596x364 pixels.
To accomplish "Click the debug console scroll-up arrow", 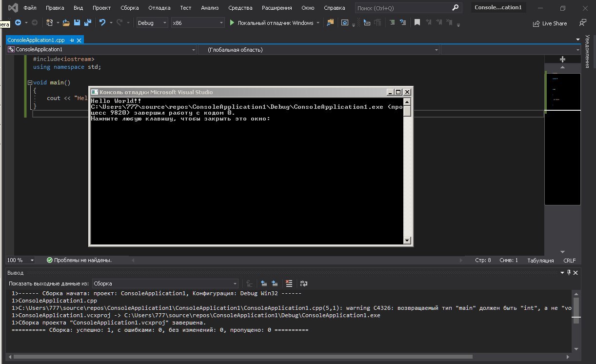I will point(407,101).
